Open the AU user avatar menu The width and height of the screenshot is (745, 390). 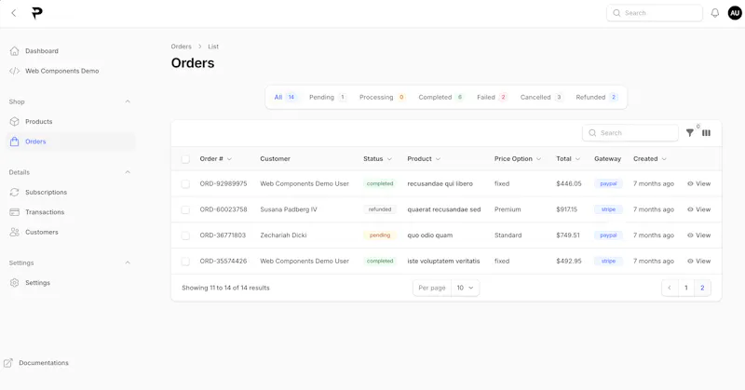tap(735, 13)
